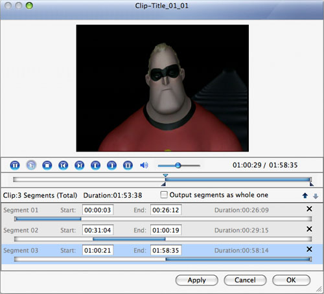Delete Segment 03 with its X
Screen dimensions: 324x294
309,249
